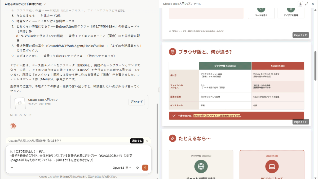The width and height of the screenshot is (318, 179).
Task: Click the ファイルへのアクセス row label
Action: (x=176, y=86)
